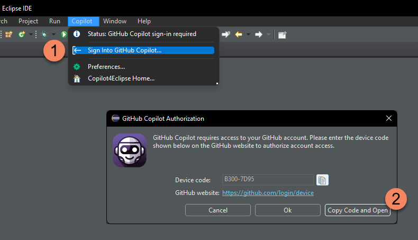Close the GitHub Copilot Authorization dialog

(x=389, y=118)
